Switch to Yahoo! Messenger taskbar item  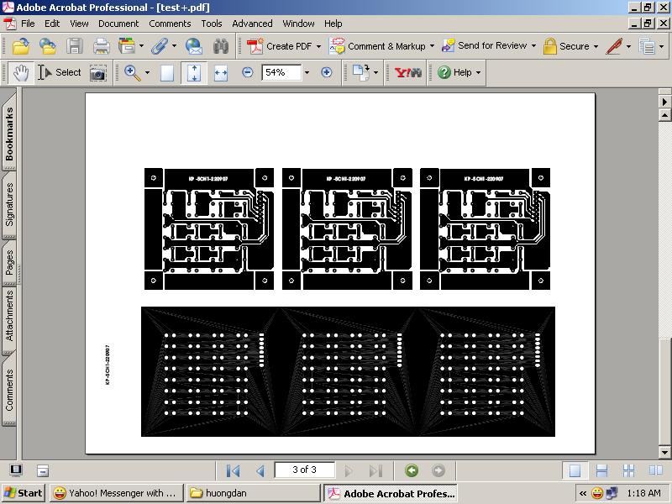pyautogui.click(x=116, y=493)
